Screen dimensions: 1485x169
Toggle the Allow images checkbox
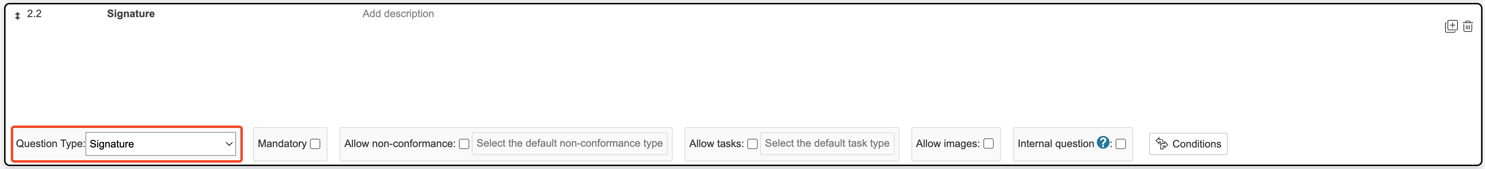point(989,144)
